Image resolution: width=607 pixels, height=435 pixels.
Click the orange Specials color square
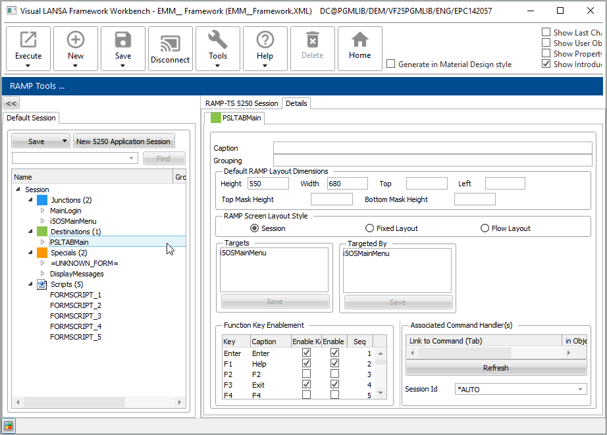coord(42,253)
